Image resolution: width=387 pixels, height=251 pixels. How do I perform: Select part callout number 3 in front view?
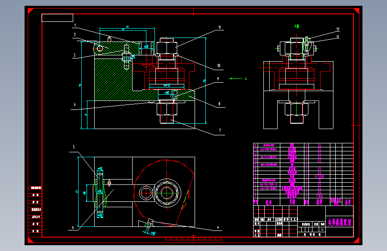point(74,55)
